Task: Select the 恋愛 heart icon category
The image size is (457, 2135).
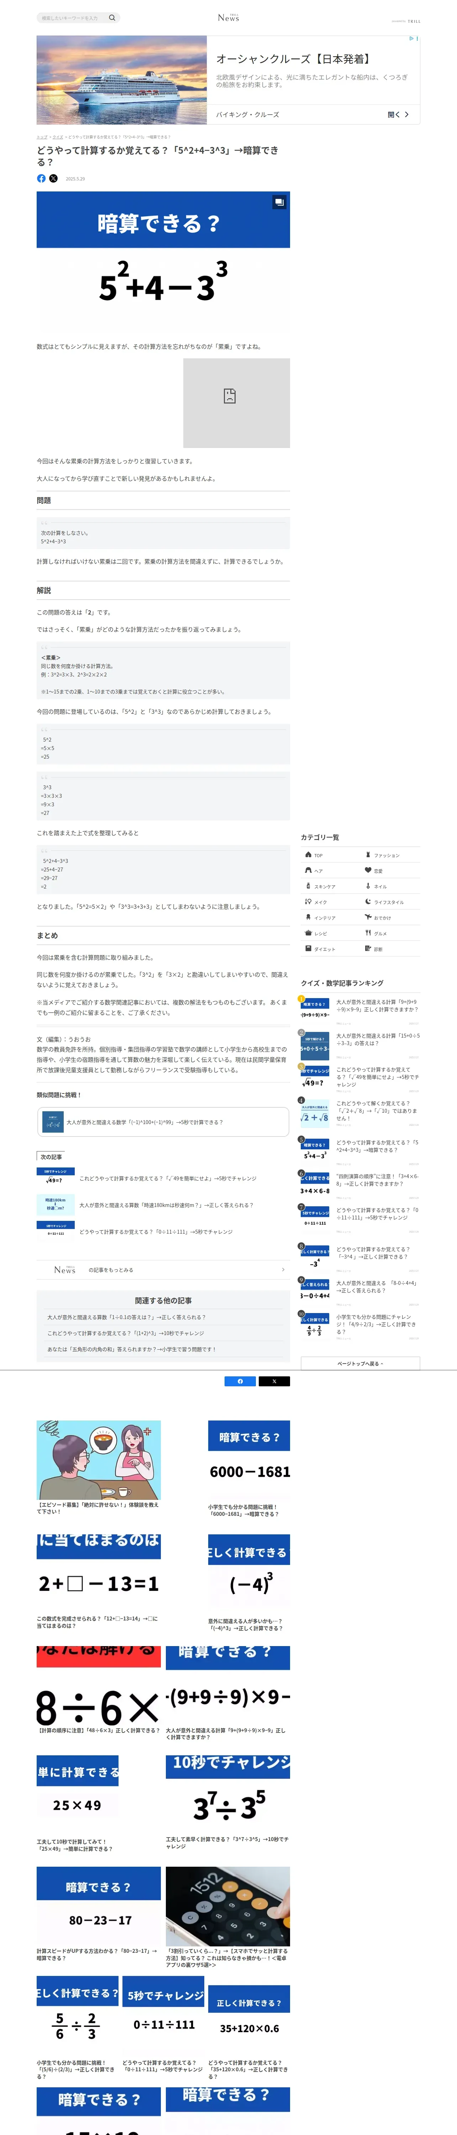Action: coord(368,870)
